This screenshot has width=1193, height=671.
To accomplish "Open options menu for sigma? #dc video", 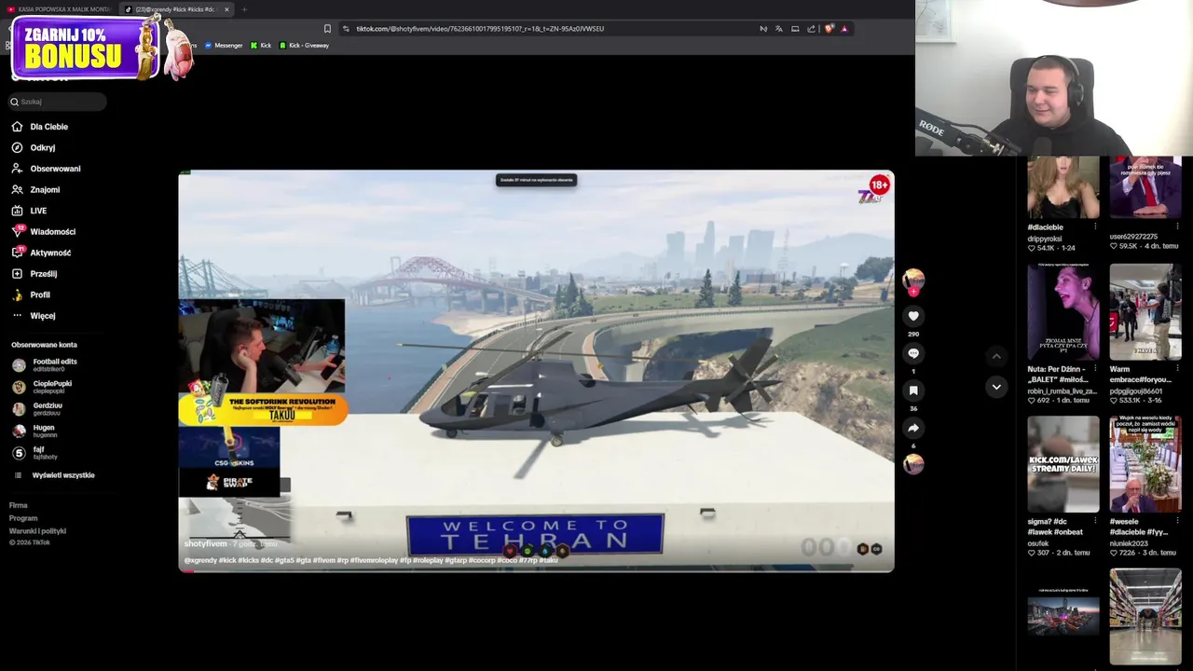I will pyautogui.click(x=1095, y=522).
